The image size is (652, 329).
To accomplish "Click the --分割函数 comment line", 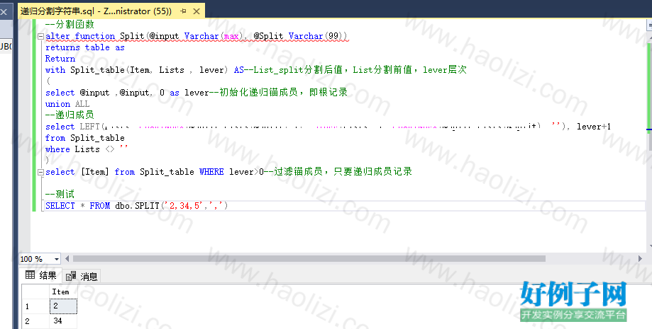I will (70, 25).
